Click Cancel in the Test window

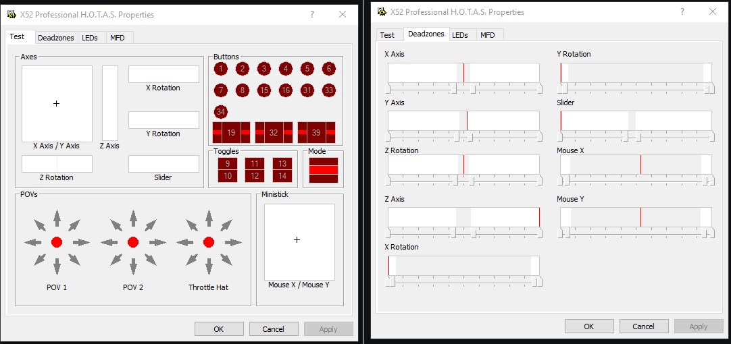coord(273,329)
